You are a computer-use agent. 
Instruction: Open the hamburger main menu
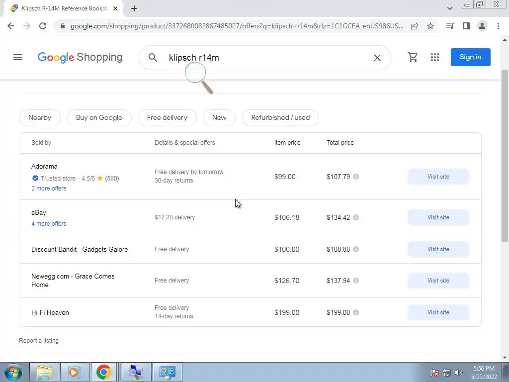point(18,58)
